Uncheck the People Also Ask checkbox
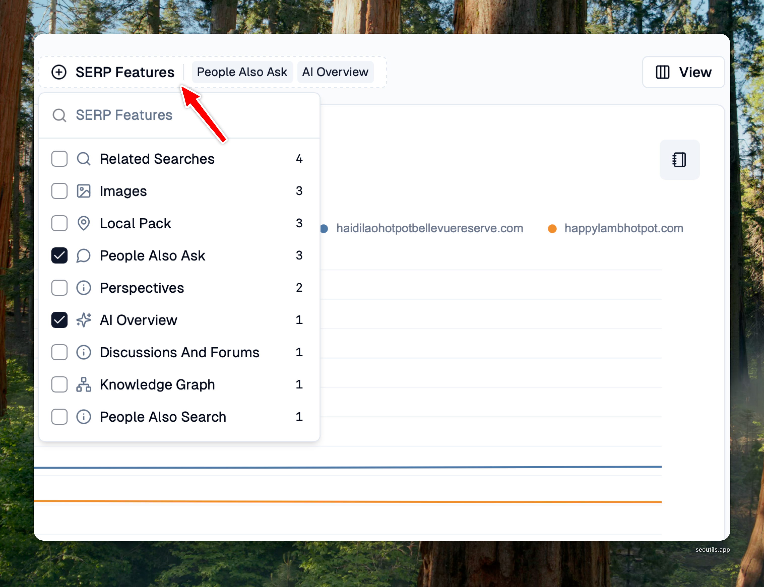The height and width of the screenshot is (587, 764). click(x=59, y=256)
